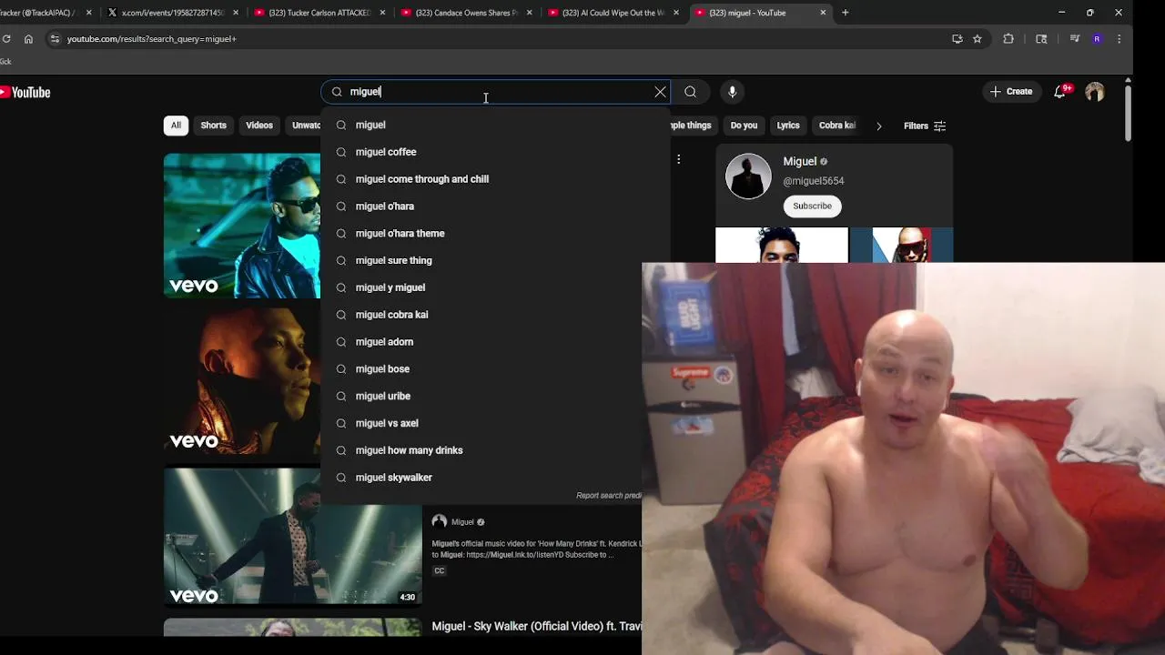The height and width of the screenshot is (655, 1165).
Task: Open site information icon in the address bar
Action: [55, 39]
